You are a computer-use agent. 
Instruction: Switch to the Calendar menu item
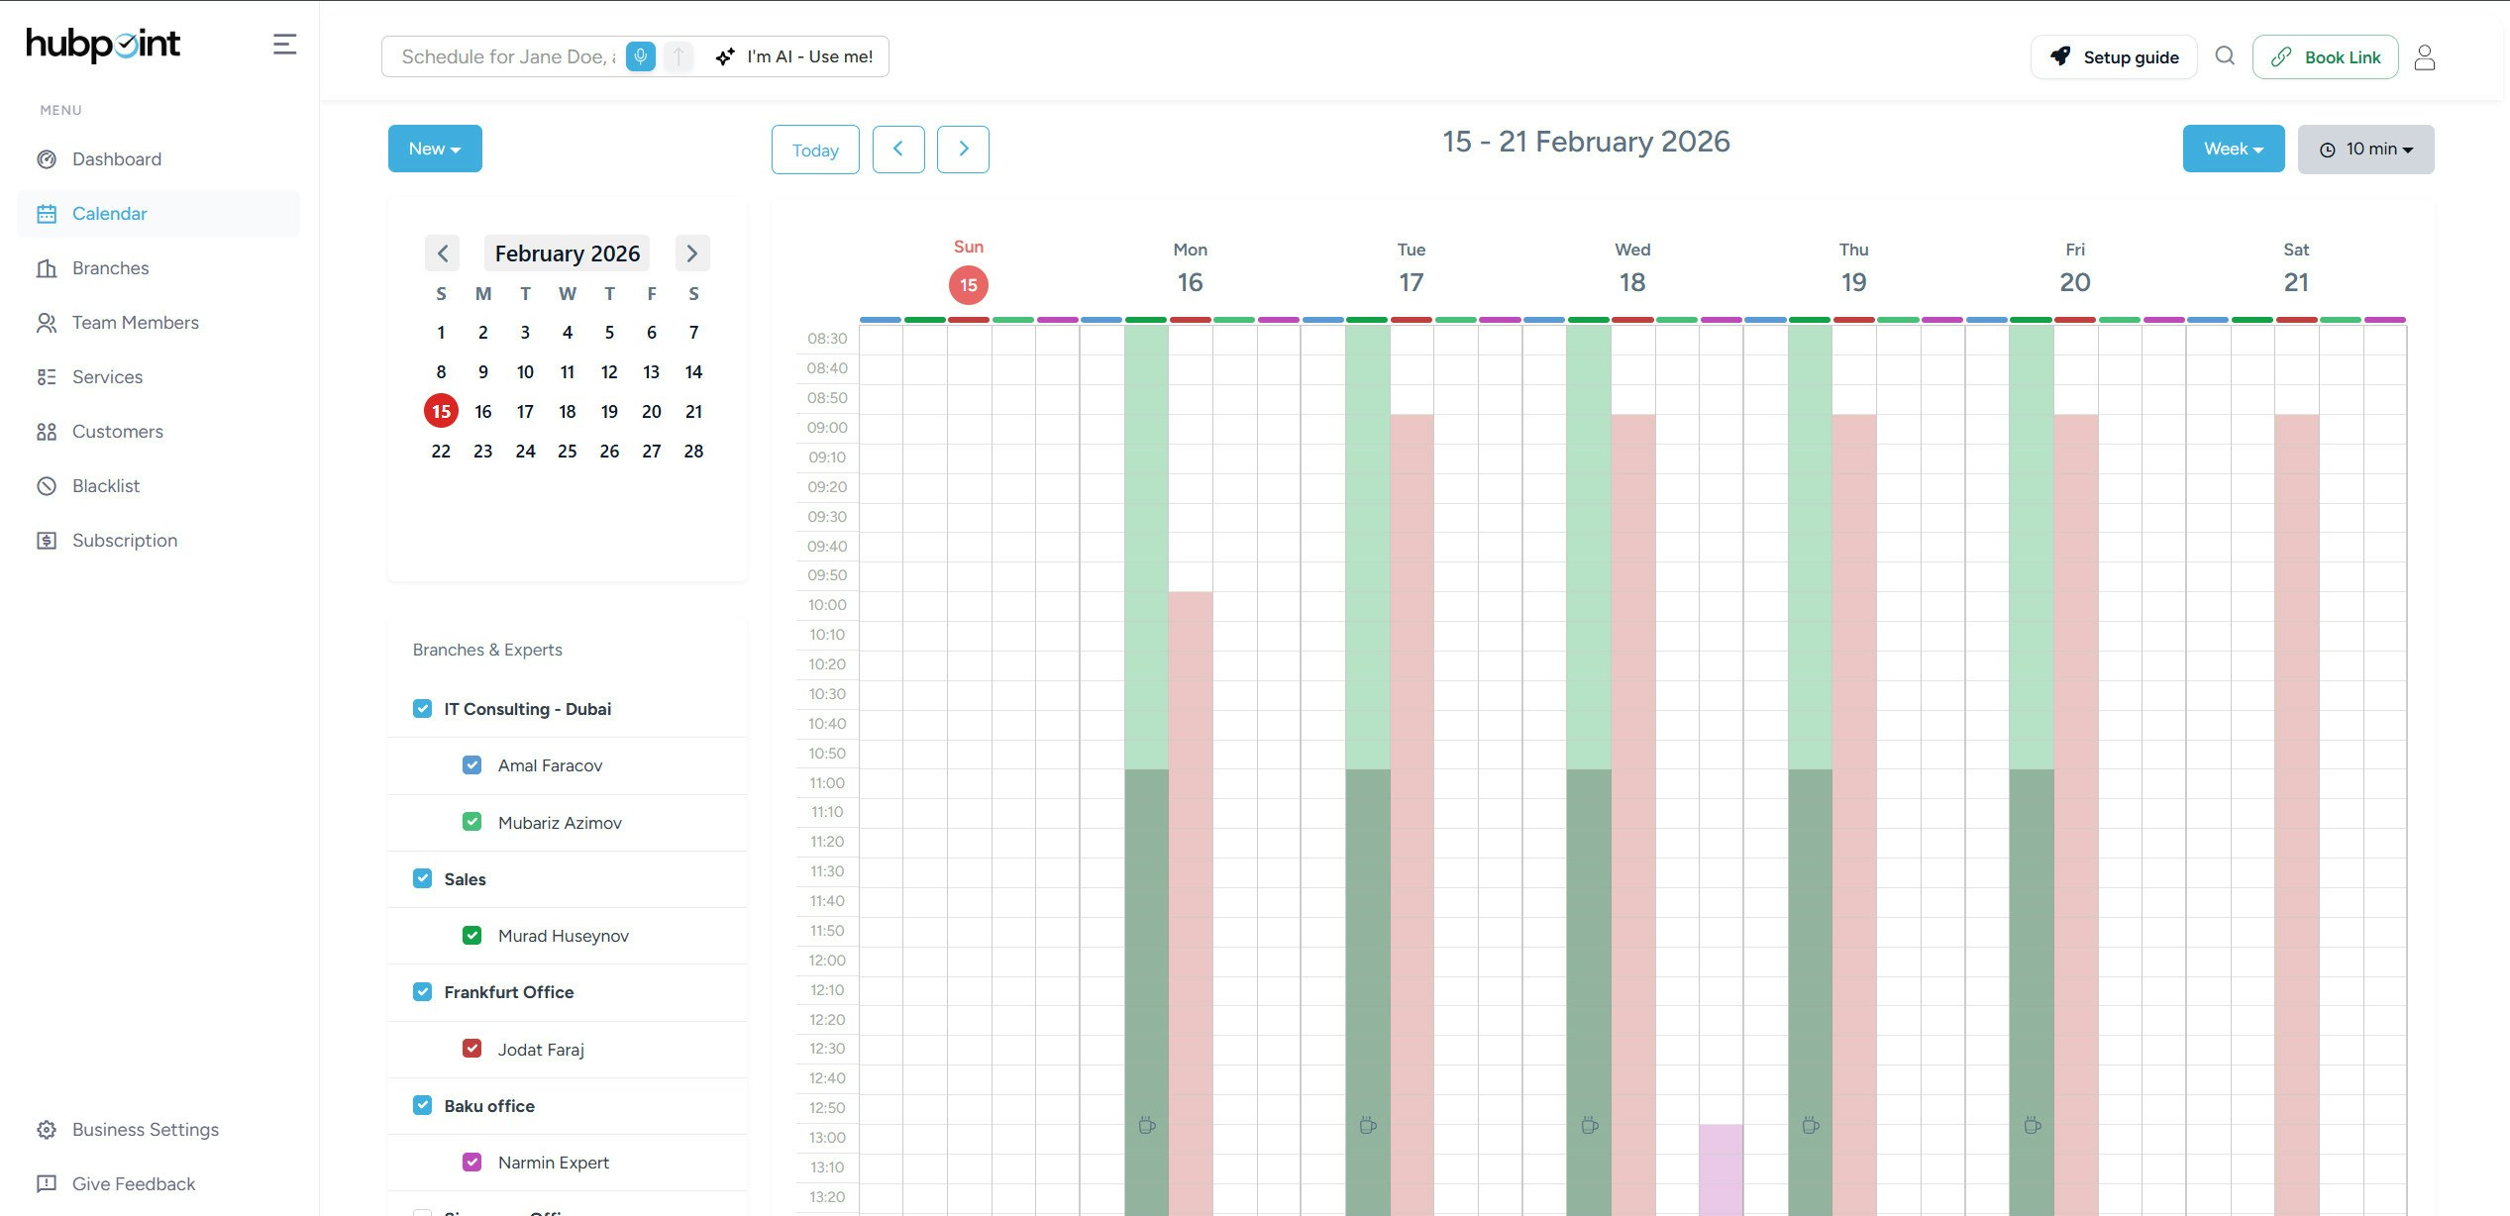click(109, 213)
